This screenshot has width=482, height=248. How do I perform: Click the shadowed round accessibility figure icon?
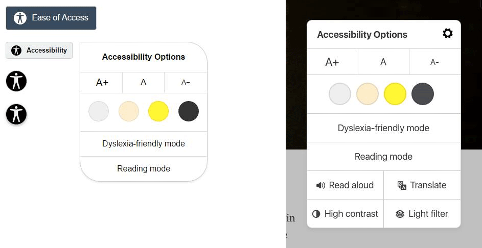pyautogui.click(x=16, y=114)
